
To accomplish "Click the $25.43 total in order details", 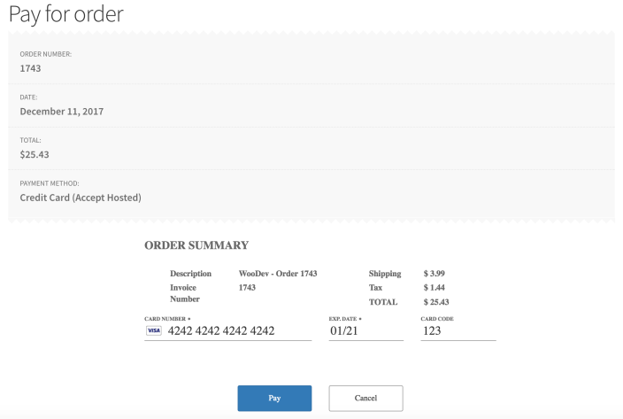I will pyautogui.click(x=35, y=154).
